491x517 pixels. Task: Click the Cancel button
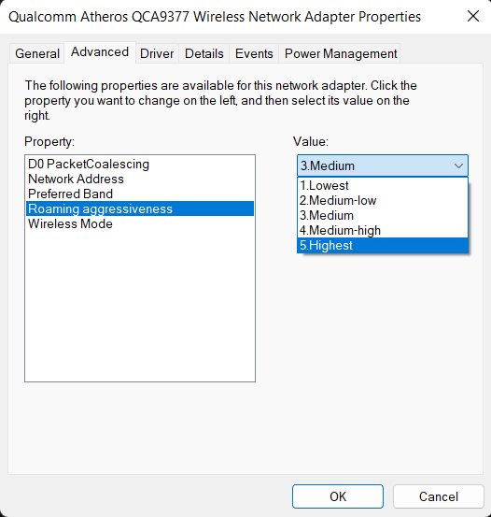439,496
